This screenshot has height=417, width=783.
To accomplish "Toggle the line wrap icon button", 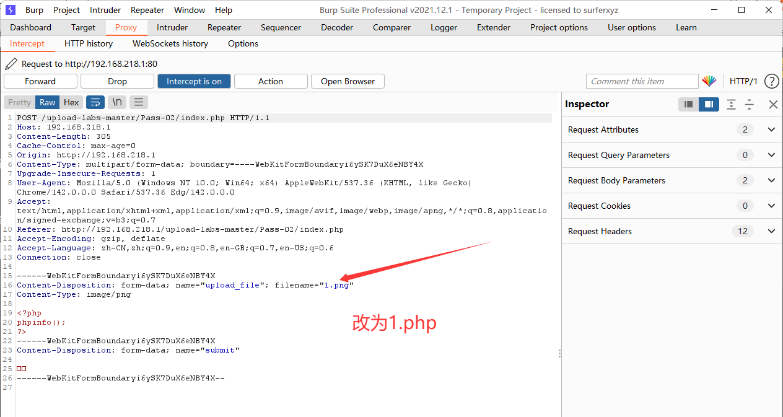I will (x=95, y=102).
